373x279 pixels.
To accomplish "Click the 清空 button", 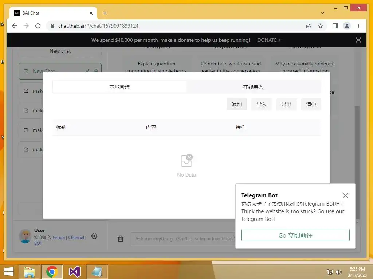I will point(311,104).
